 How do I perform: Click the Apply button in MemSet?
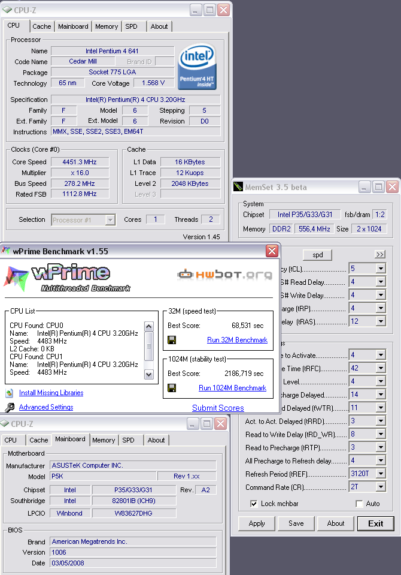point(257,523)
